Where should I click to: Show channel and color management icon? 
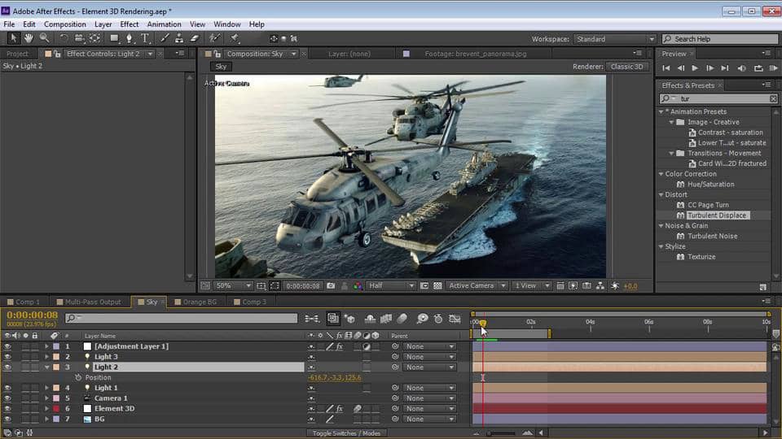pyautogui.click(x=358, y=285)
